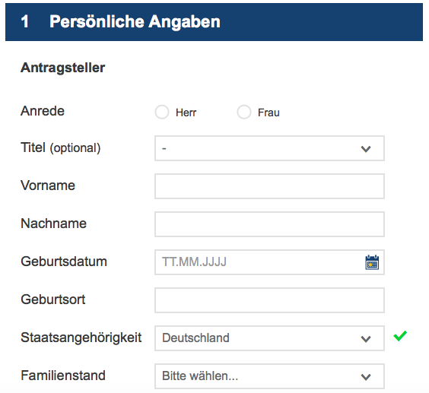
Task: Select the Frau radio button
Action: [243, 113]
